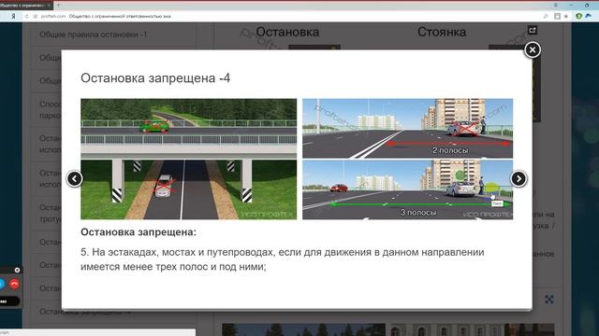Switch to the 'Общество с ограничен...' browser tab
The width and height of the screenshot is (599, 336).
[x=22, y=6]
